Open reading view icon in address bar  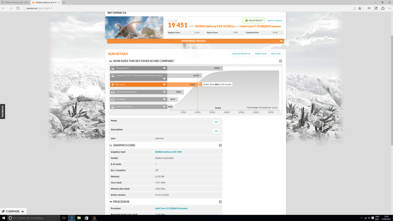355,8
